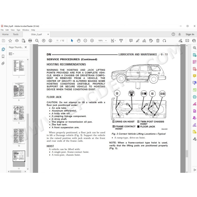This screenshot has height=197, width=197.
Task: Share a link to file icon
Action: (181, 41)
